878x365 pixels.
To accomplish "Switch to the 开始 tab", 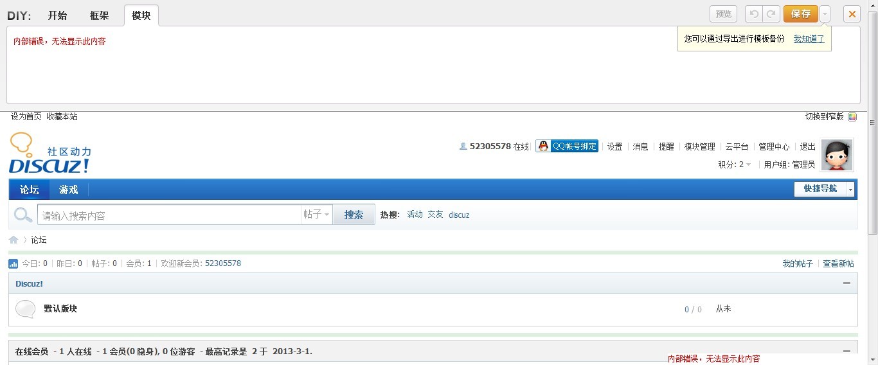I will click(x=57, y=15).
